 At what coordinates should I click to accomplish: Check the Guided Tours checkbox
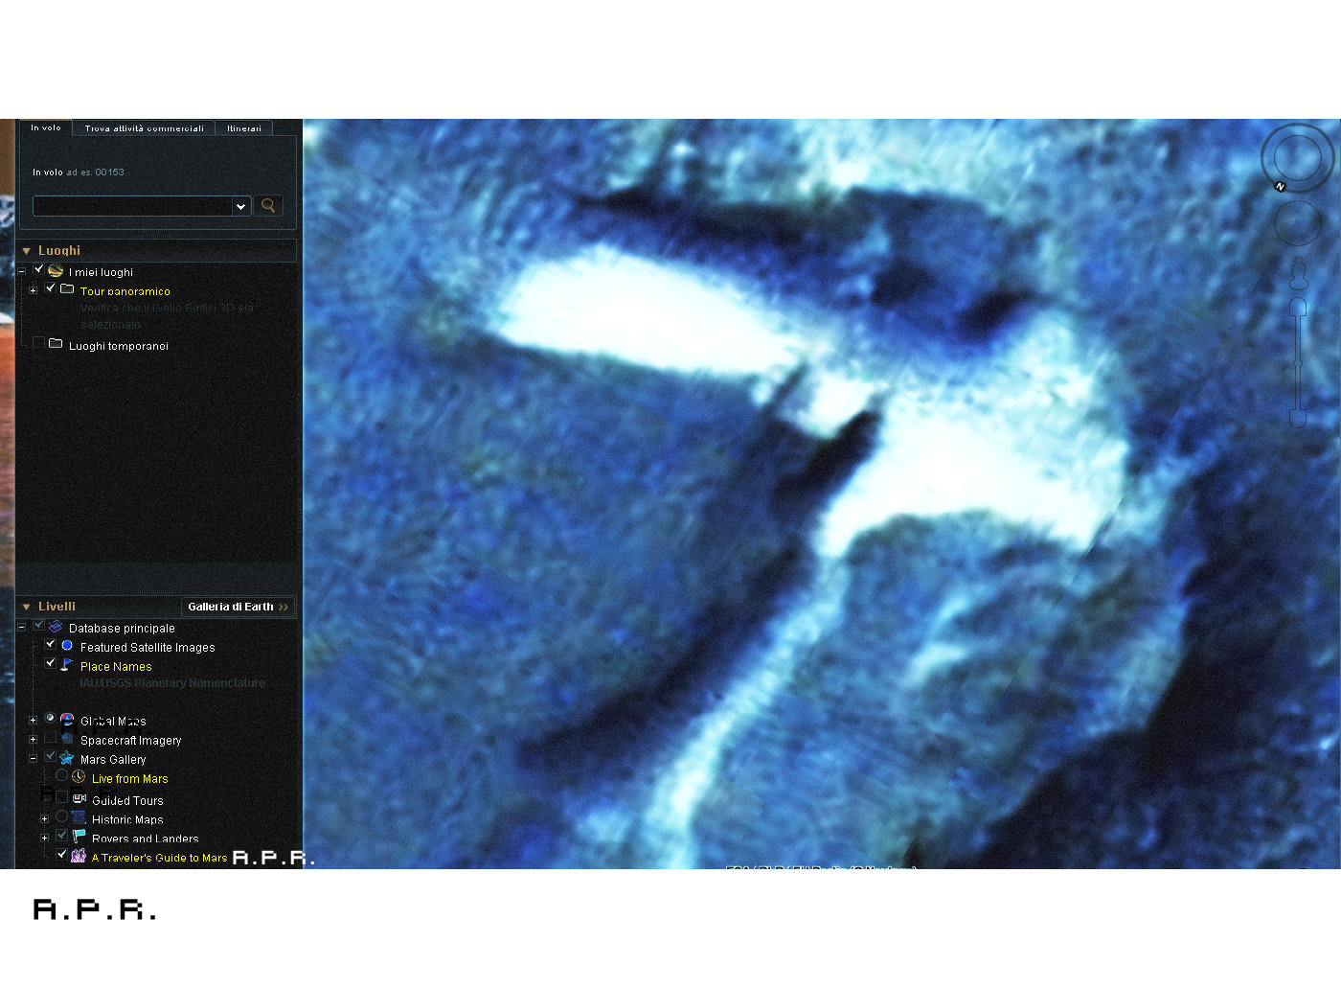click(x=62, y=796)
